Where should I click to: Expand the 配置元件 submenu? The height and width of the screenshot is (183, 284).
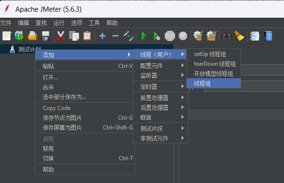(161, 66)
